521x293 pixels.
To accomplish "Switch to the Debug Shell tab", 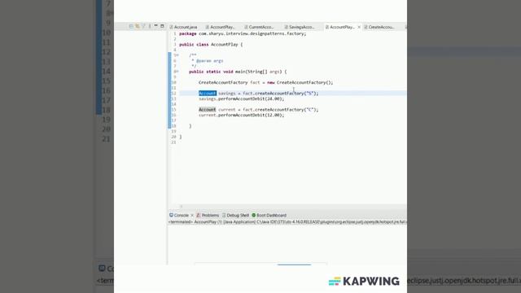I will [235, 215].
